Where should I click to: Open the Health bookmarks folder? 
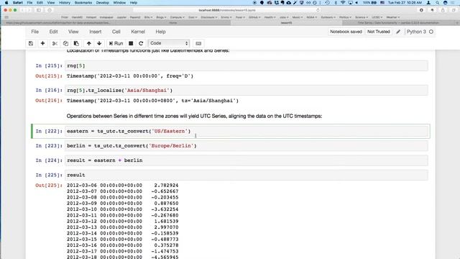coord(270,17)
